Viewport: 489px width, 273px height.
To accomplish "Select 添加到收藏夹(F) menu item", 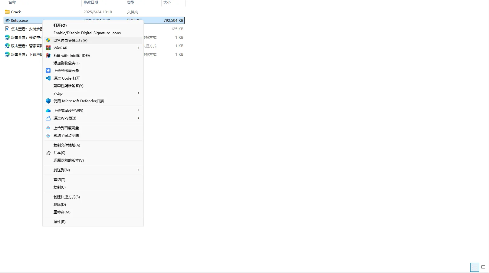I will pyautogui.click(x=93, y=63).
